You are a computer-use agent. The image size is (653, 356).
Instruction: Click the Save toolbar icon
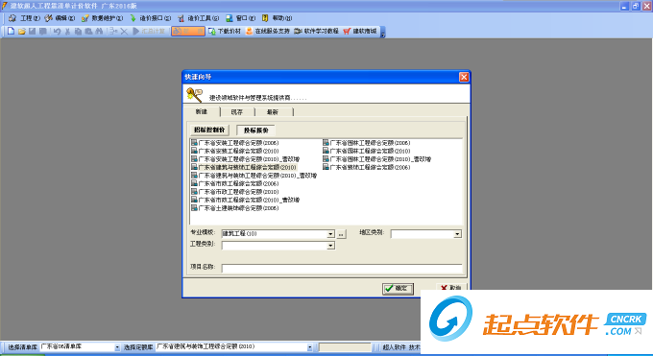32,31
